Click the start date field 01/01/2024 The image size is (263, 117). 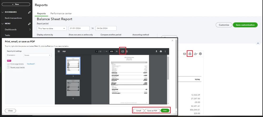pyautogui.click(x=79, y=28)
